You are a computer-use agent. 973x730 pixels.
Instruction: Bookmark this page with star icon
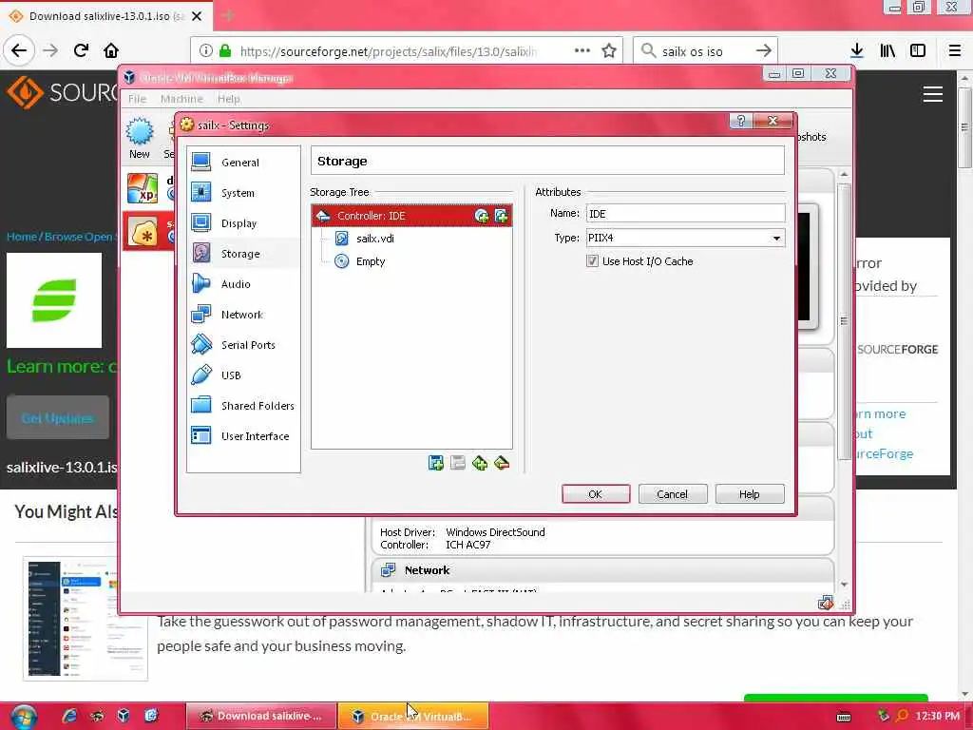(609, 50)
